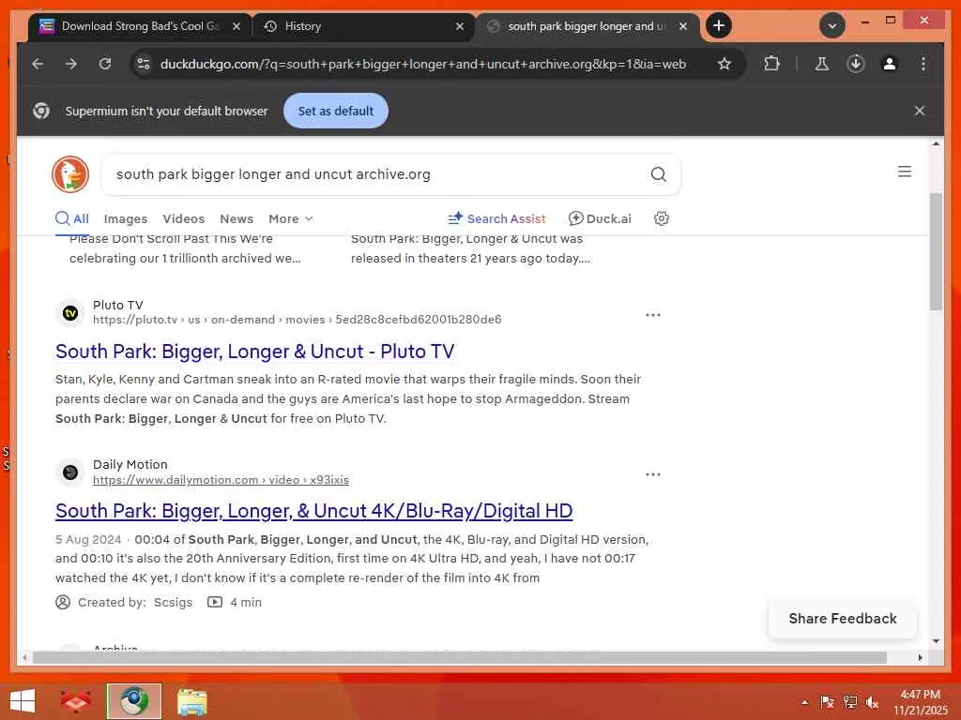Open File Explorer from the taskbar
The image size is (961, 720).
click(x=191, y=701)
